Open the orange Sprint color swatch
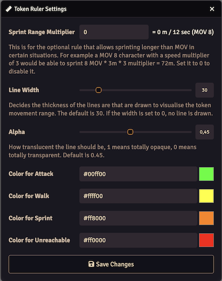Screen dimensions: 222x281 (x=206, y=218)
